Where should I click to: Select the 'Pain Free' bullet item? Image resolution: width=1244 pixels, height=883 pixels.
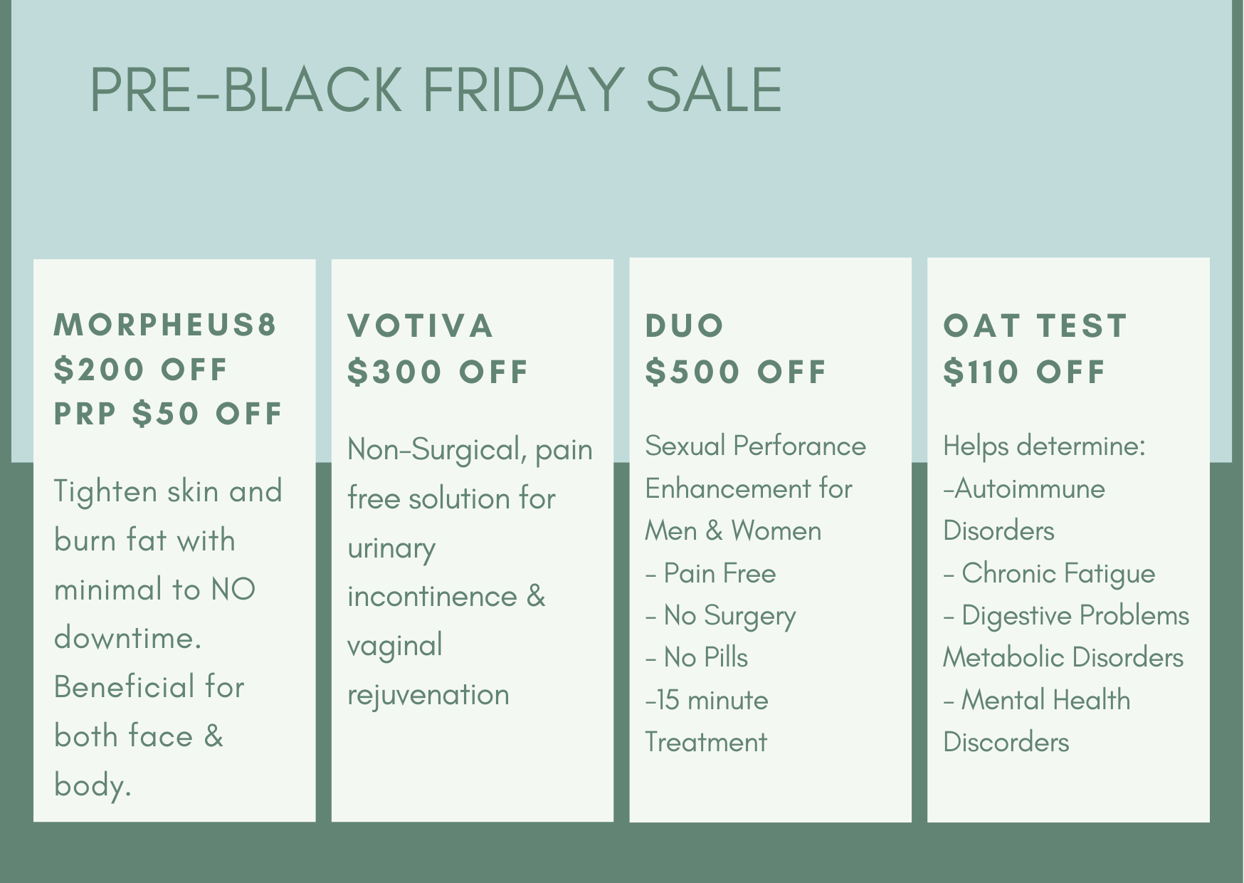[x=710, y=573]
